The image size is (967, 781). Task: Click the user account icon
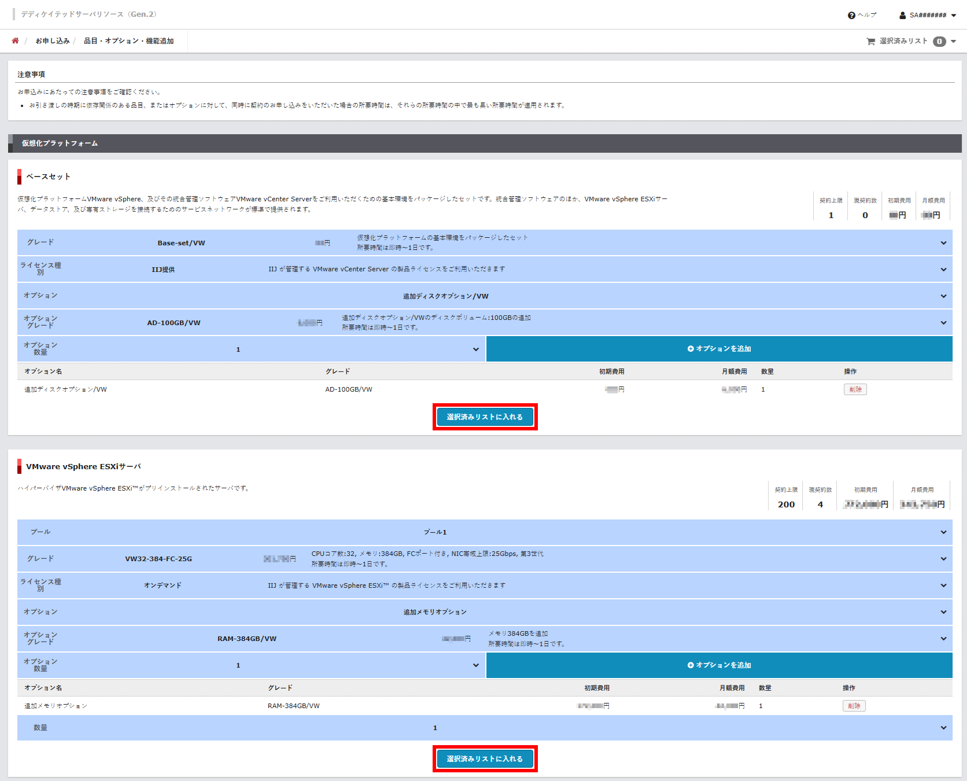pos(902,16)
